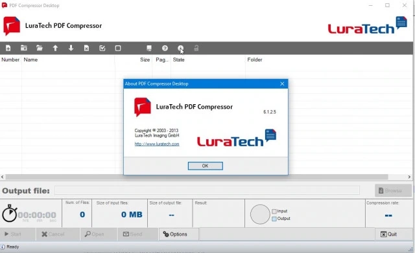This screenshot has height=253, width=415.
Task: Click the round status indicator circle
Action: pos(260,214)
